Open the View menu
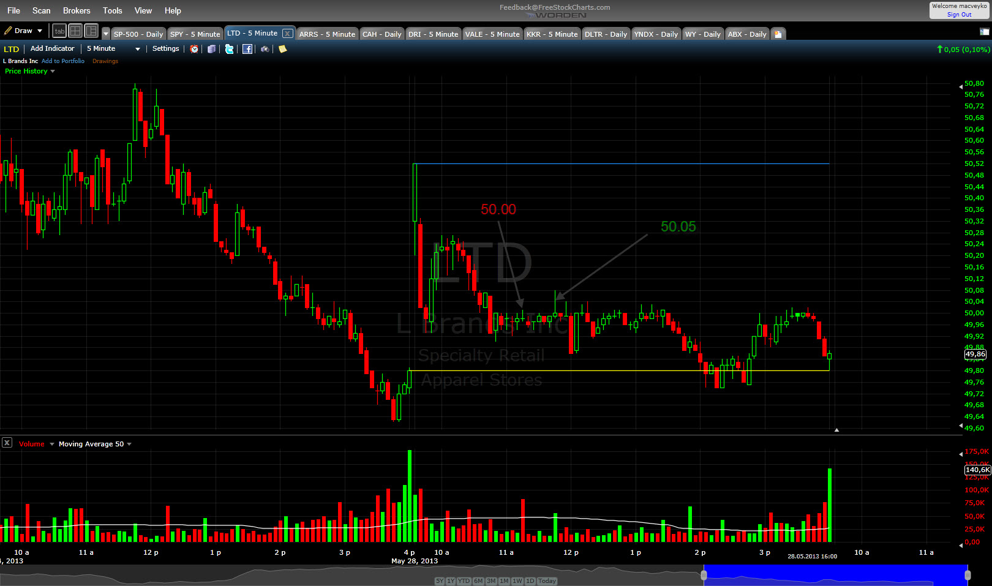This screenshot has height=586, width=992. (143, 10)
